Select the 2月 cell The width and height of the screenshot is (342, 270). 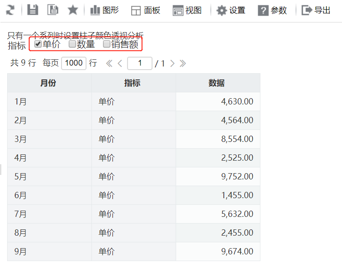pyautogui.click(x=49, y=120)
